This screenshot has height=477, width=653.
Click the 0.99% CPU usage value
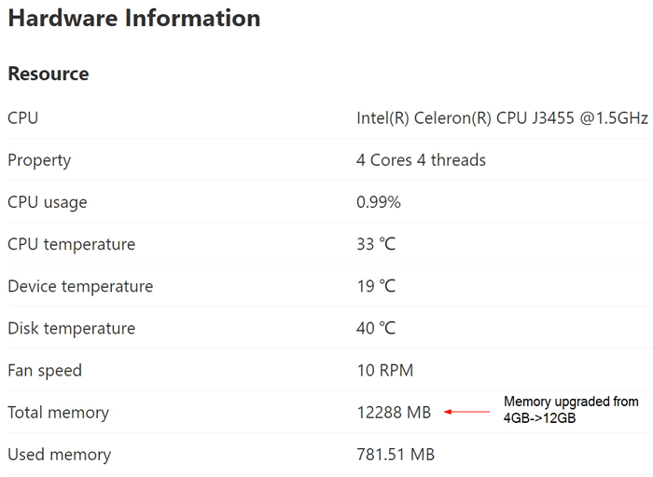(x=379, y=202)
